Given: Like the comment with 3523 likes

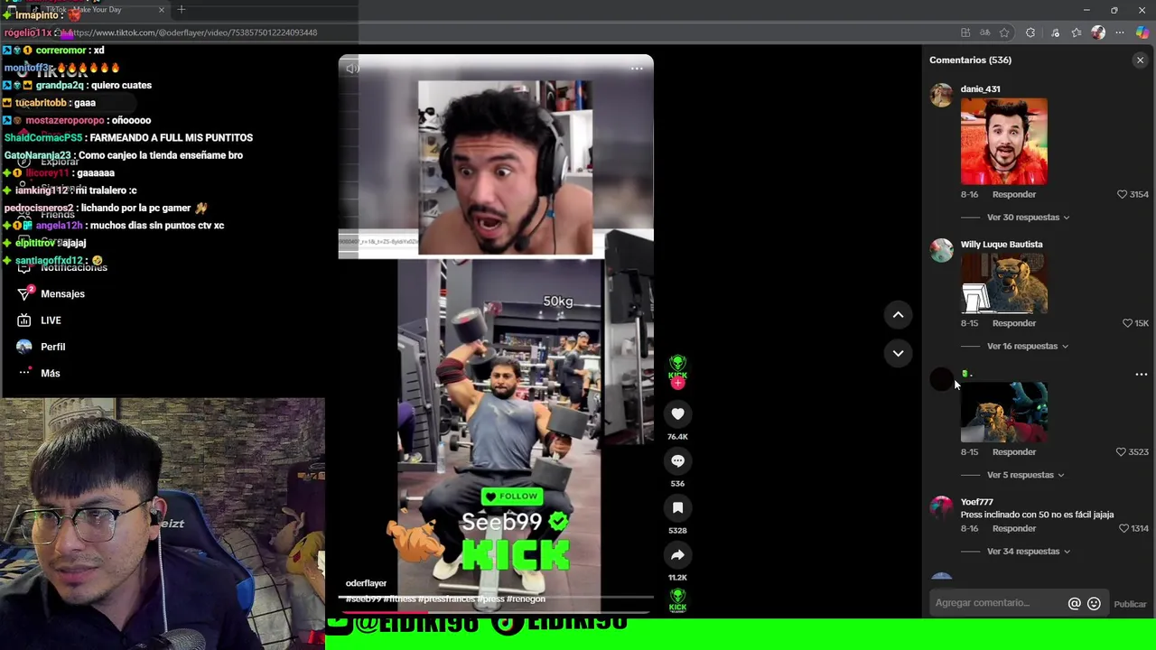Looking at the screenshot, I should tap(1121, 451).
